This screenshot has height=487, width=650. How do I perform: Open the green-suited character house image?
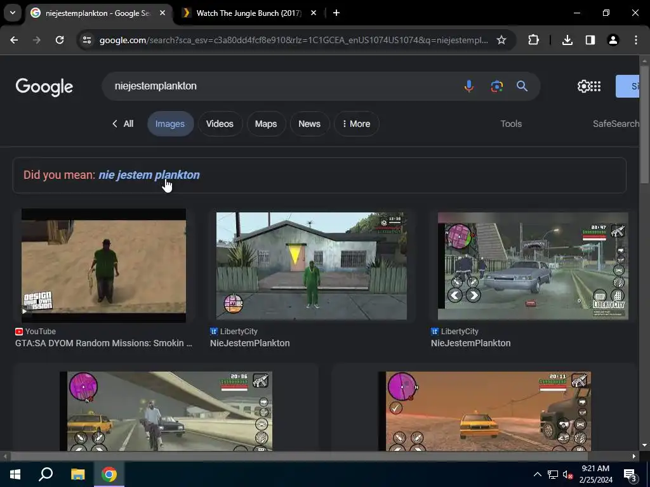pos(311,266)
